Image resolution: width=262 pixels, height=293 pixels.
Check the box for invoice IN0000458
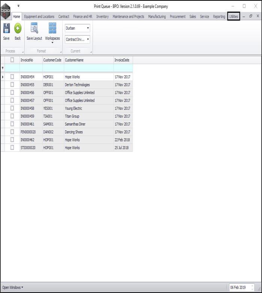coord(12,108)
